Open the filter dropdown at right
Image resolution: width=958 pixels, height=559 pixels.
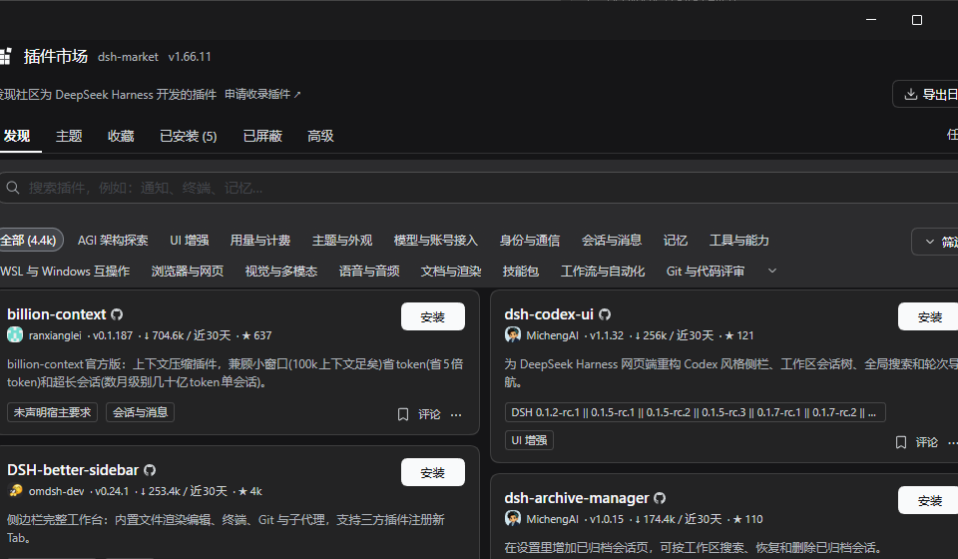pyautogui.click(x=935, y=242)
